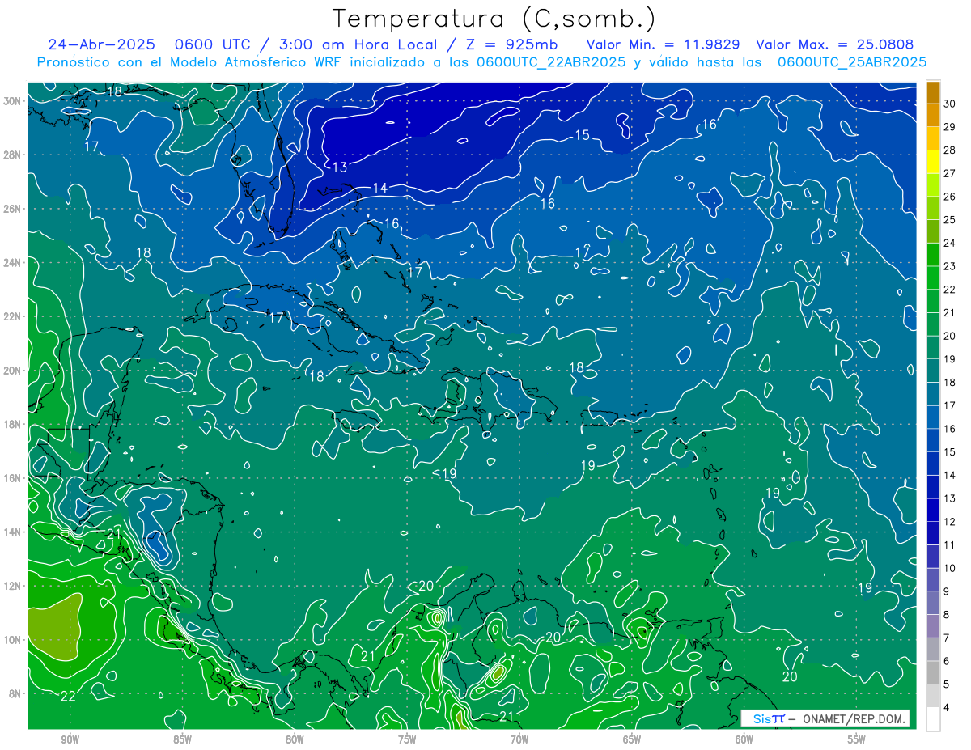Image resolution: width=971 pixels, height=750 pixels.
Task: Click the 65W longitude axis label
Action: click(632, 739)
